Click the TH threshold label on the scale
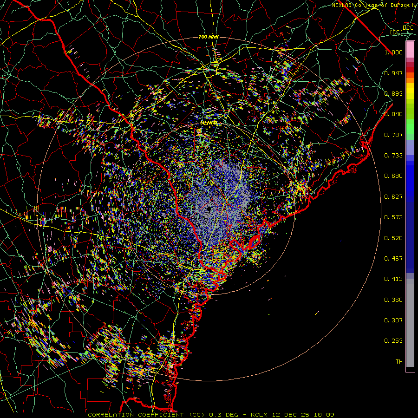 pyautogui.click(x=399, y=362)
